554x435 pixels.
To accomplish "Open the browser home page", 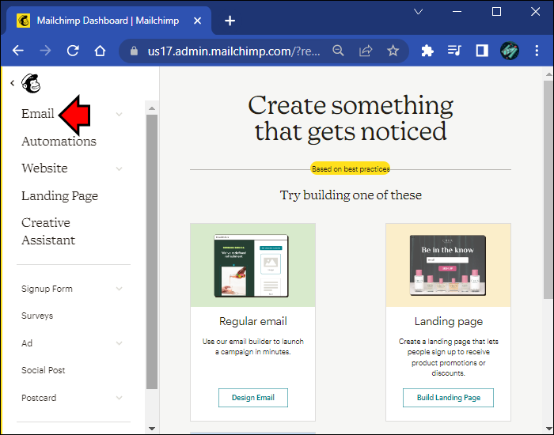I will 100,51.
